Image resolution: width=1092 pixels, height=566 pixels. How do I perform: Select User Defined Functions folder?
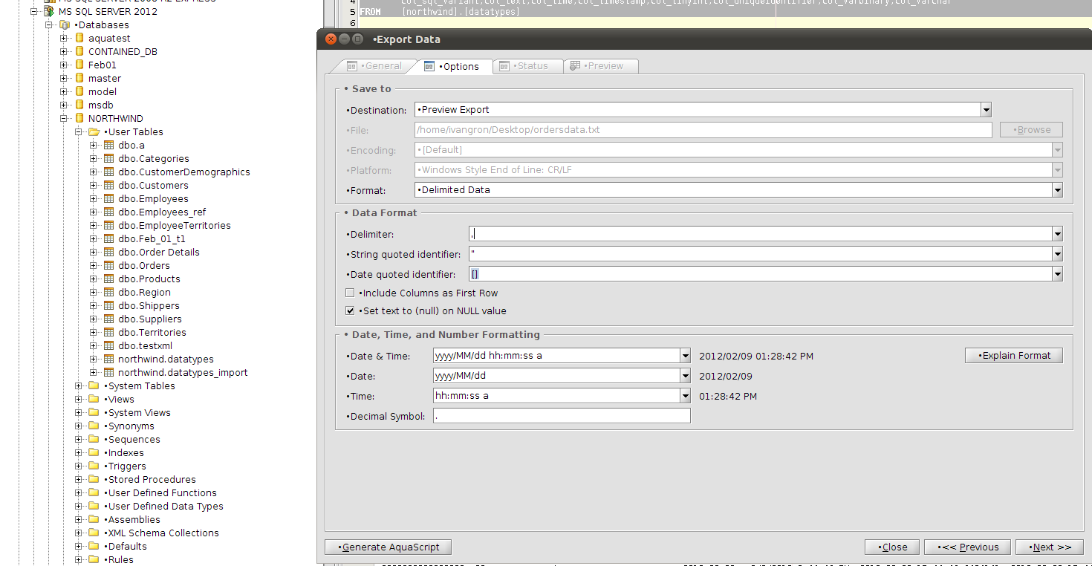point(160,492)
